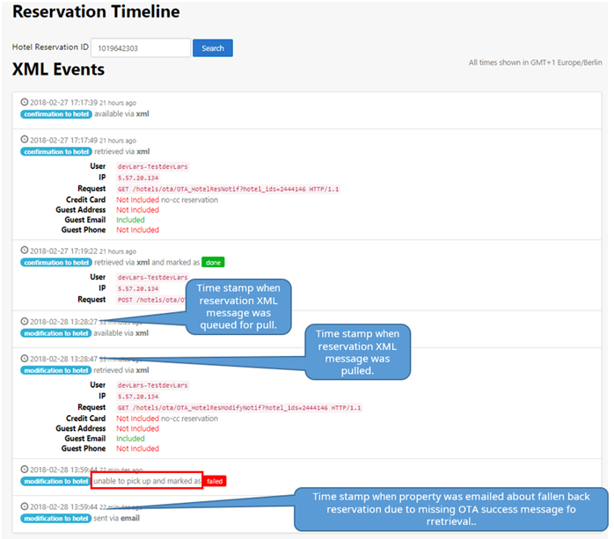Select the 'modification to hotel' badge for email event

[x=56, y=519]
